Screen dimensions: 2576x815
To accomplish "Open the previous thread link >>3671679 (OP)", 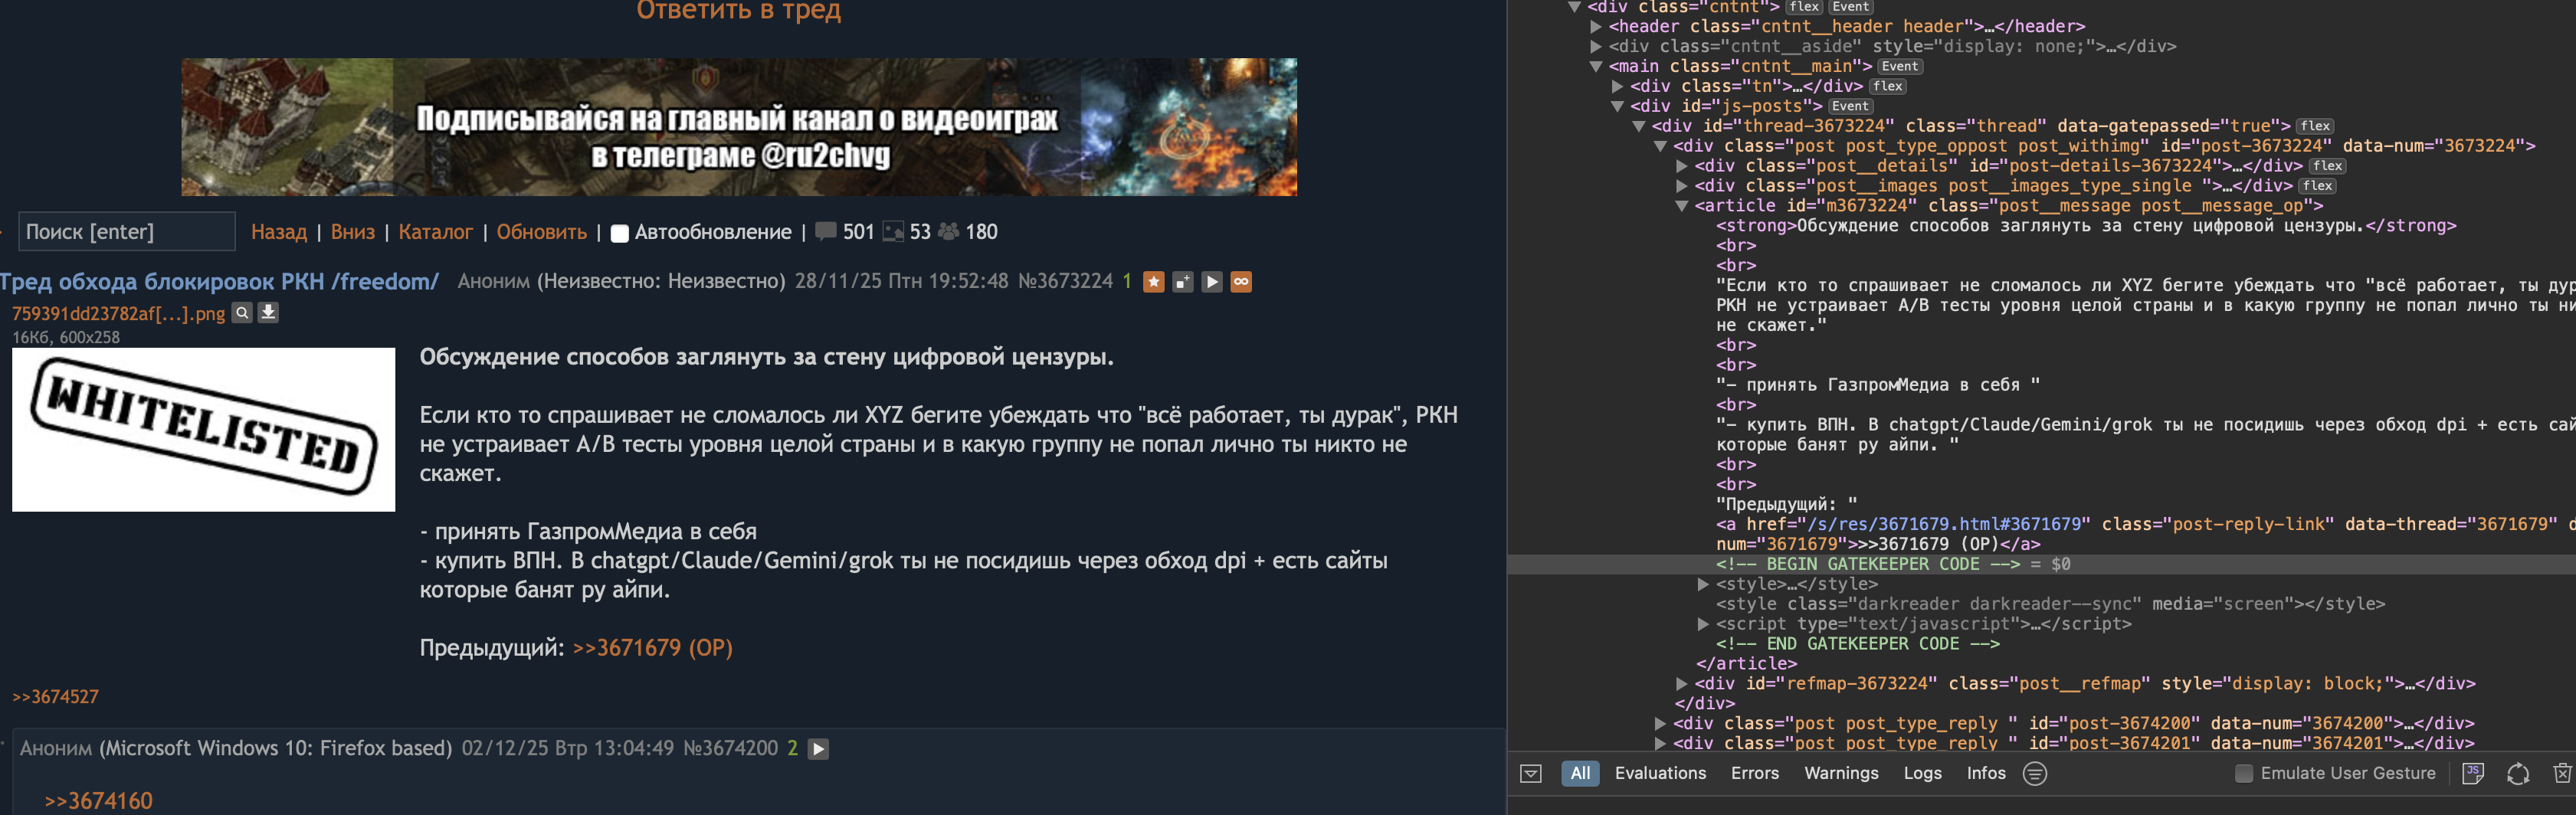I will (x=652, y=648).
